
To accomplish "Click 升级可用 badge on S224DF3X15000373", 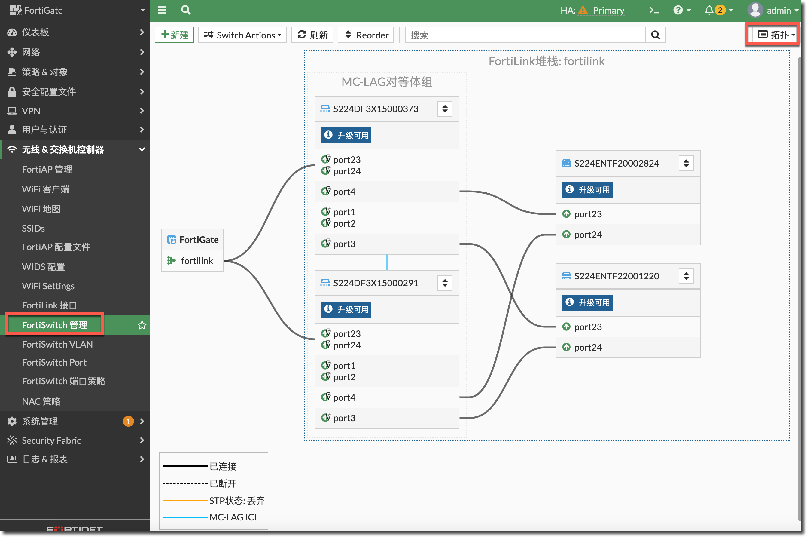I will [x=346, y=135].
